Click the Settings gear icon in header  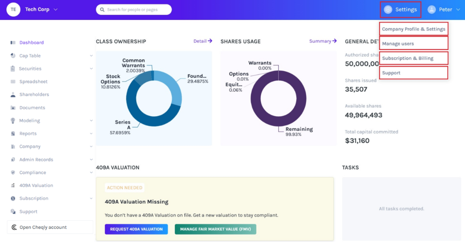pyautogui.click(x=388, y=10)
